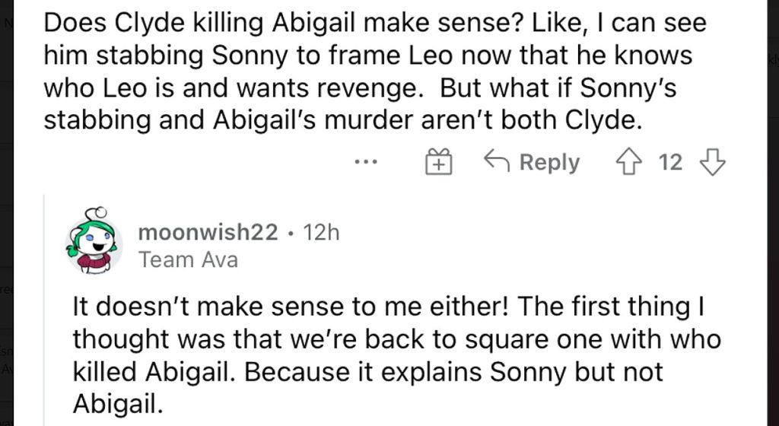Click the 12h timestamp on moonwish22's reply
The width and height of the screenshot is (779, 426).
pos(321,233)
